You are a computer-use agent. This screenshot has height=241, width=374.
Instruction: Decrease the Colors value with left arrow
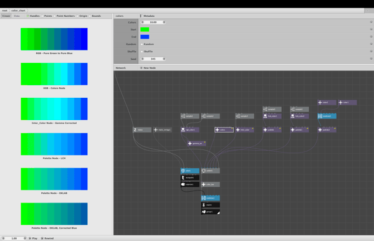[x=143, y=22]
